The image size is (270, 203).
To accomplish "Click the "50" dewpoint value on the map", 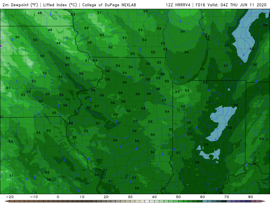I will pos(18,37).
